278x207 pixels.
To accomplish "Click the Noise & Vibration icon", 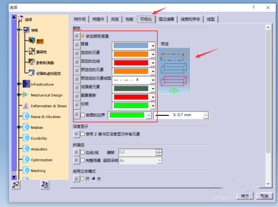I will point(26,117).
